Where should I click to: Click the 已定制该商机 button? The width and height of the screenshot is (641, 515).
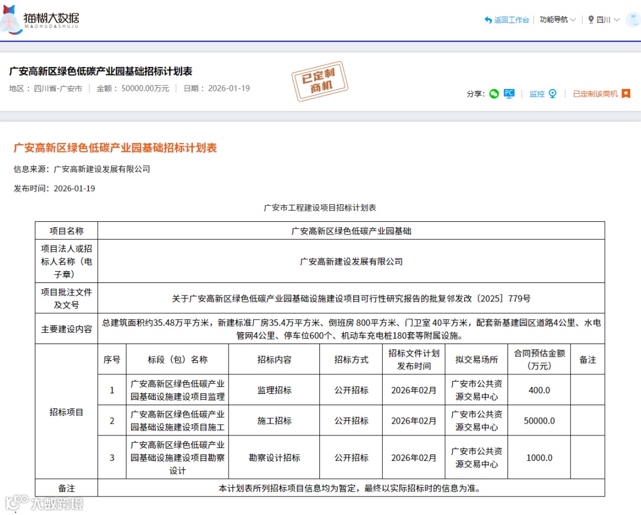tap(595, 94)
